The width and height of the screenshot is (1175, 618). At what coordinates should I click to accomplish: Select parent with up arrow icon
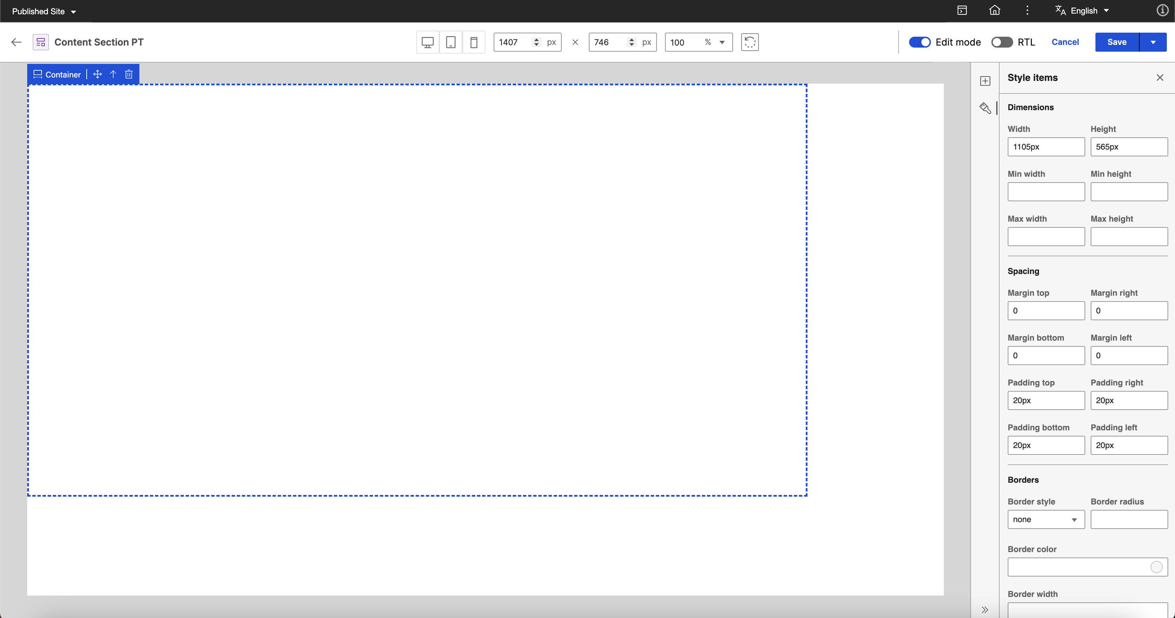pyautogui.click(x=113, y=74)
